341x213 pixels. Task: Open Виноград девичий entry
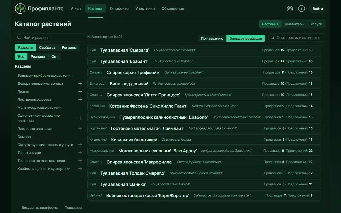click(204, 84)
